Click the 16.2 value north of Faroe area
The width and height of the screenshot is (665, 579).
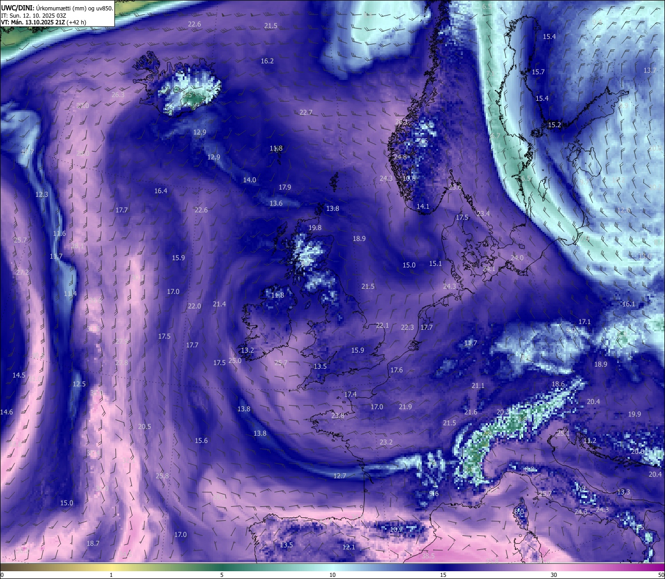[267, 61]
